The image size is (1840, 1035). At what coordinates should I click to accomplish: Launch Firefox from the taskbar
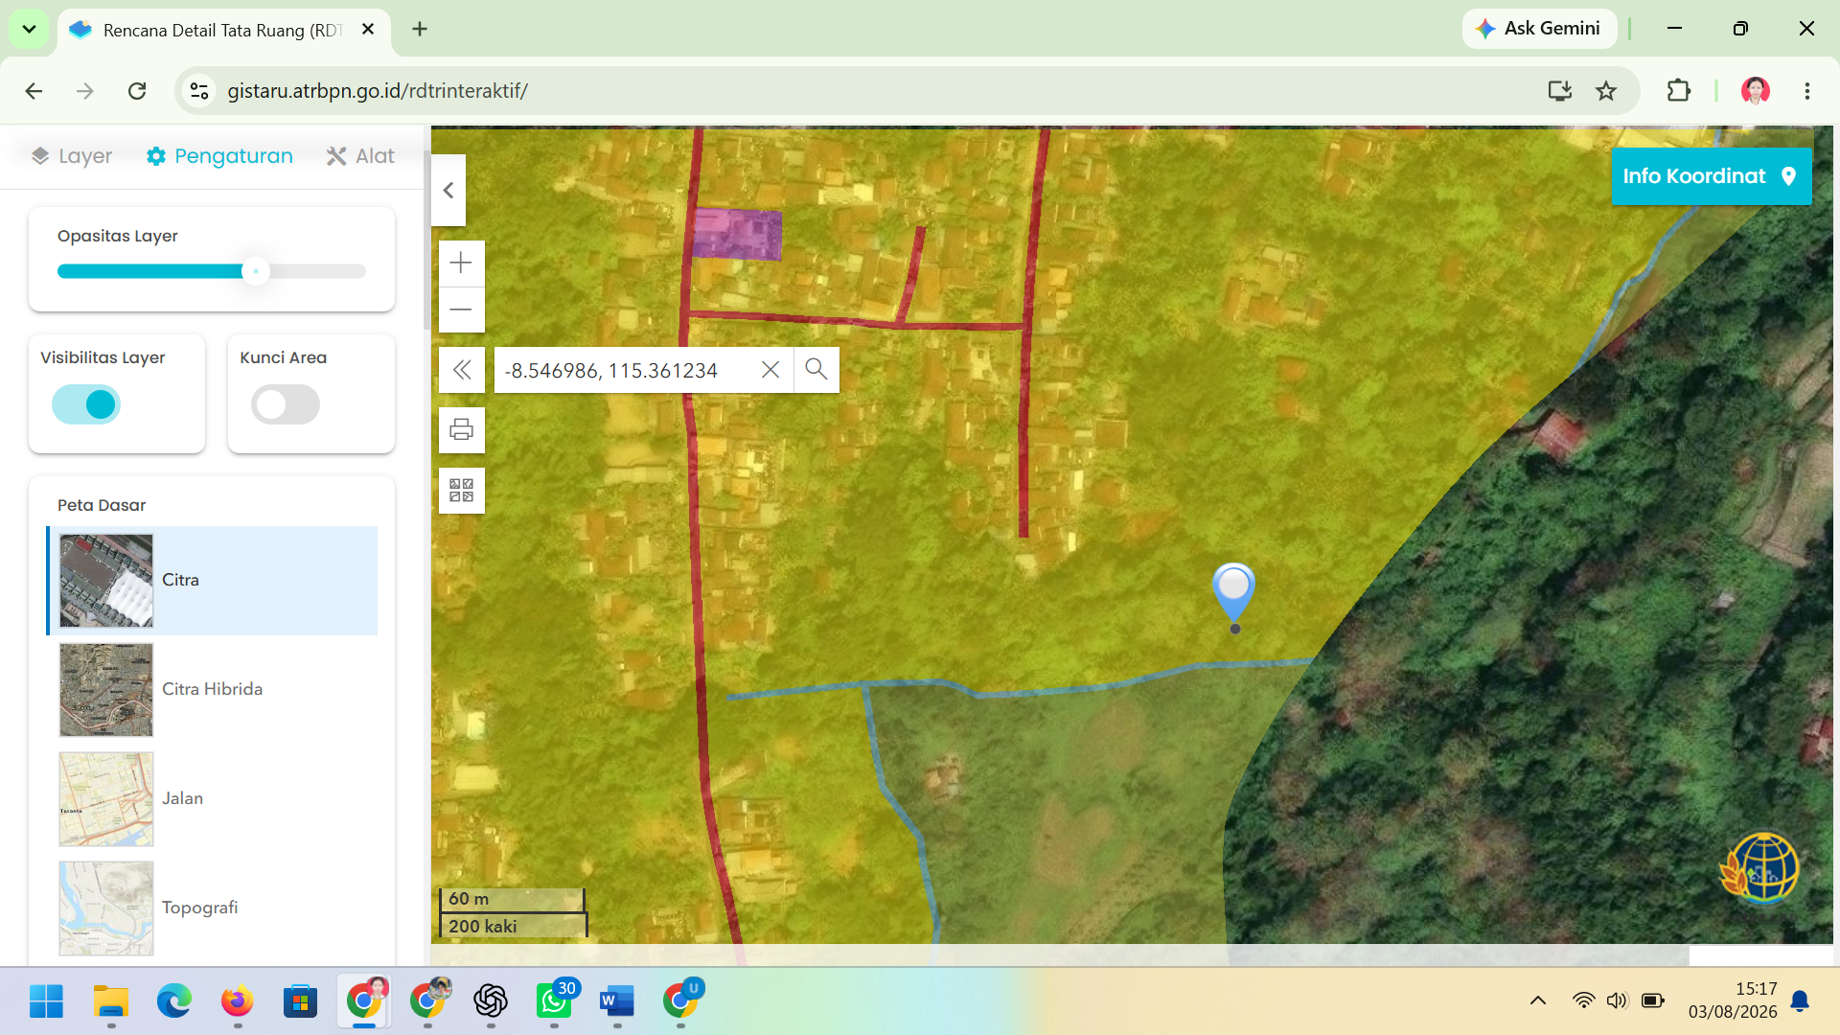[x=238, y=1001]
